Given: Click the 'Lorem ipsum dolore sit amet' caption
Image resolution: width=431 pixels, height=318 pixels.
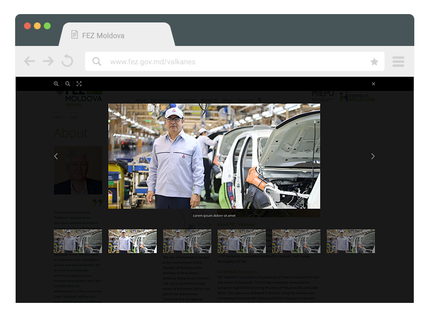Looking at the screenshot, I should coord(214,216).
